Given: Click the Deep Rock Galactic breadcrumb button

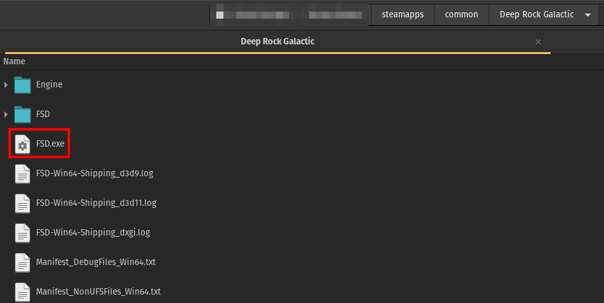Looking at the screenshot, I should (x=536, y=15).
